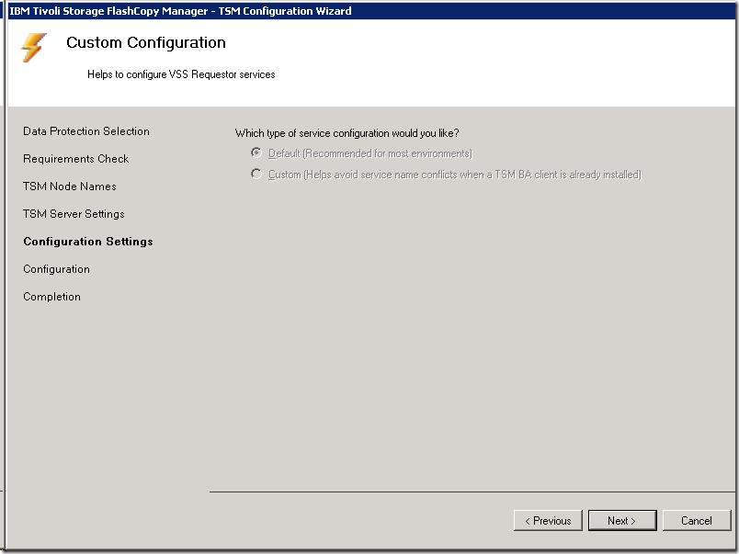
Task: Click the 'Which type of service configuration' question
Action: [347, 133]
